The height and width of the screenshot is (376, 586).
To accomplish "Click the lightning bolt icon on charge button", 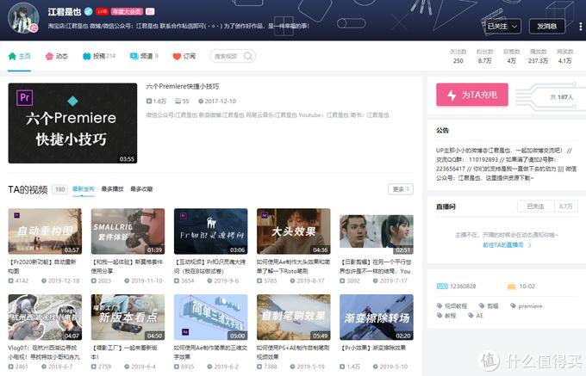I will tap(452, 96).
